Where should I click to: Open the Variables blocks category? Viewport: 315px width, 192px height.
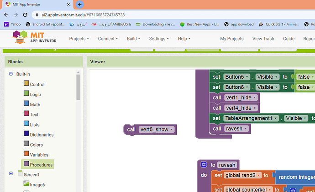pyautogui.click(x=38, y=154)
